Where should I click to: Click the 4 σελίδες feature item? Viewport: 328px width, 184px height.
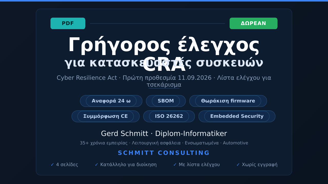click(64, 165)
